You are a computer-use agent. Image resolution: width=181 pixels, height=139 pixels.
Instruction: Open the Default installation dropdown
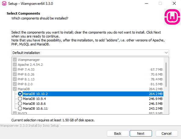point(90,53)
